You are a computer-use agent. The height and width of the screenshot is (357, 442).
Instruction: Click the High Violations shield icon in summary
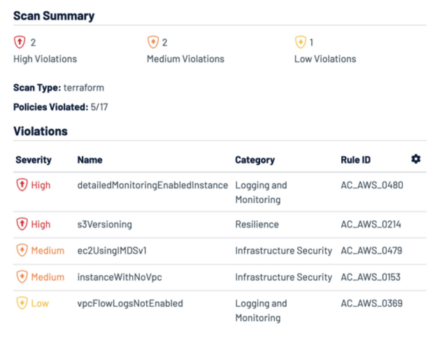(x=20, y=43)
